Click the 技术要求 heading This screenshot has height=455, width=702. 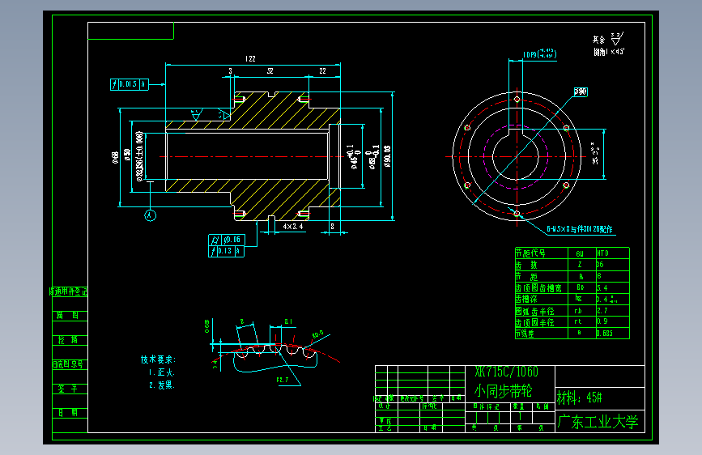point(159,359)
